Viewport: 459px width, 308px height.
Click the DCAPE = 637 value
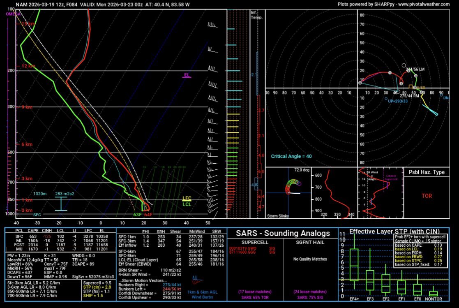coord(20,272)
